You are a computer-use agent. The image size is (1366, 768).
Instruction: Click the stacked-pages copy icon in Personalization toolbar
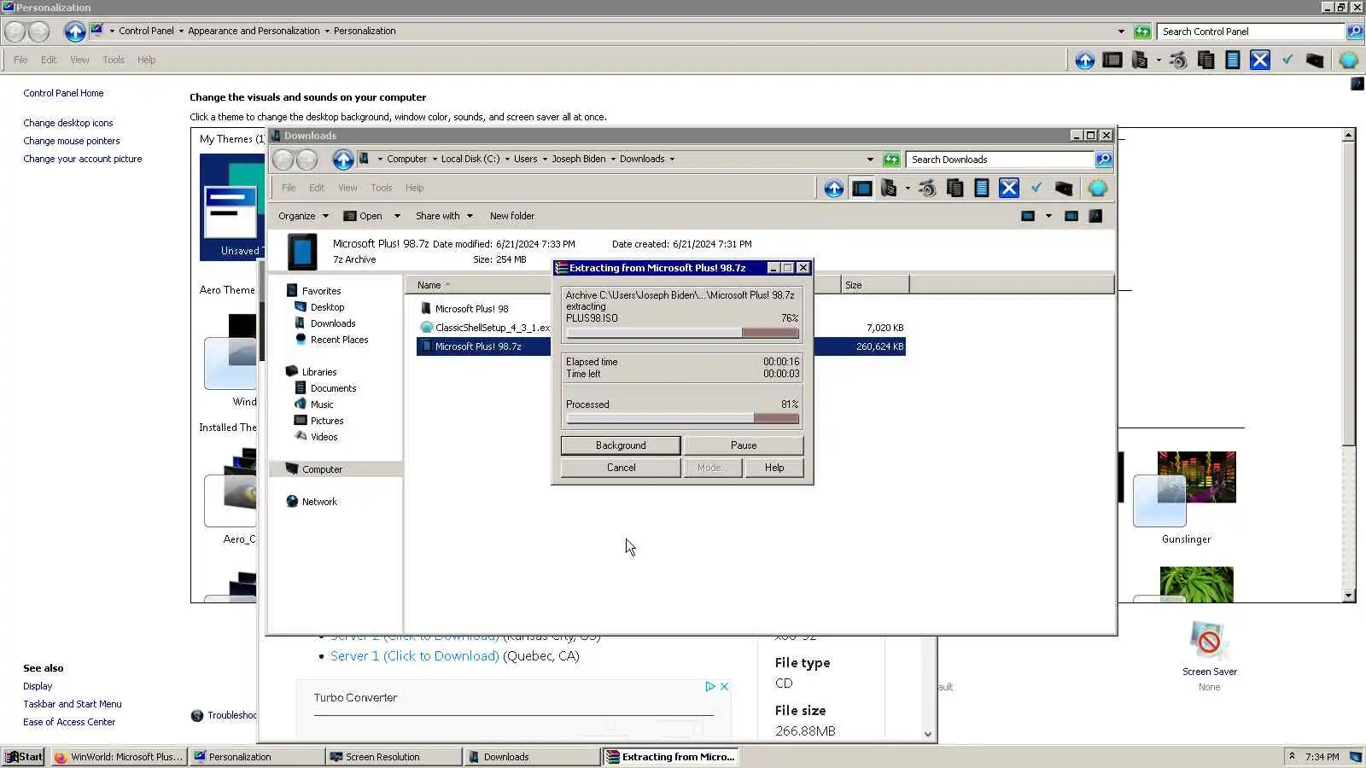click(1205, 61)
